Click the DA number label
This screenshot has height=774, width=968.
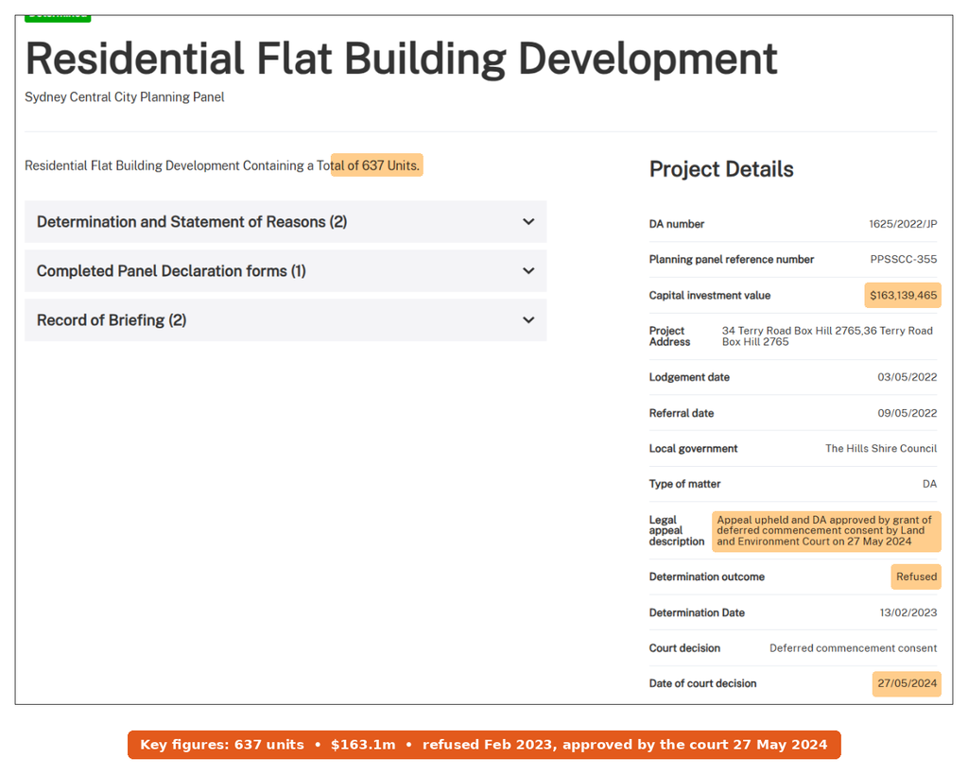coord(677,224)
